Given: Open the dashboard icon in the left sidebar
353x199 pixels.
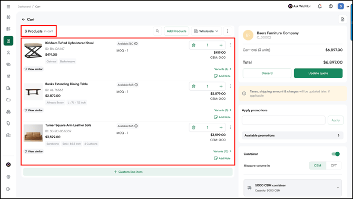Looking at the screenshot, I should pos(8,17).
